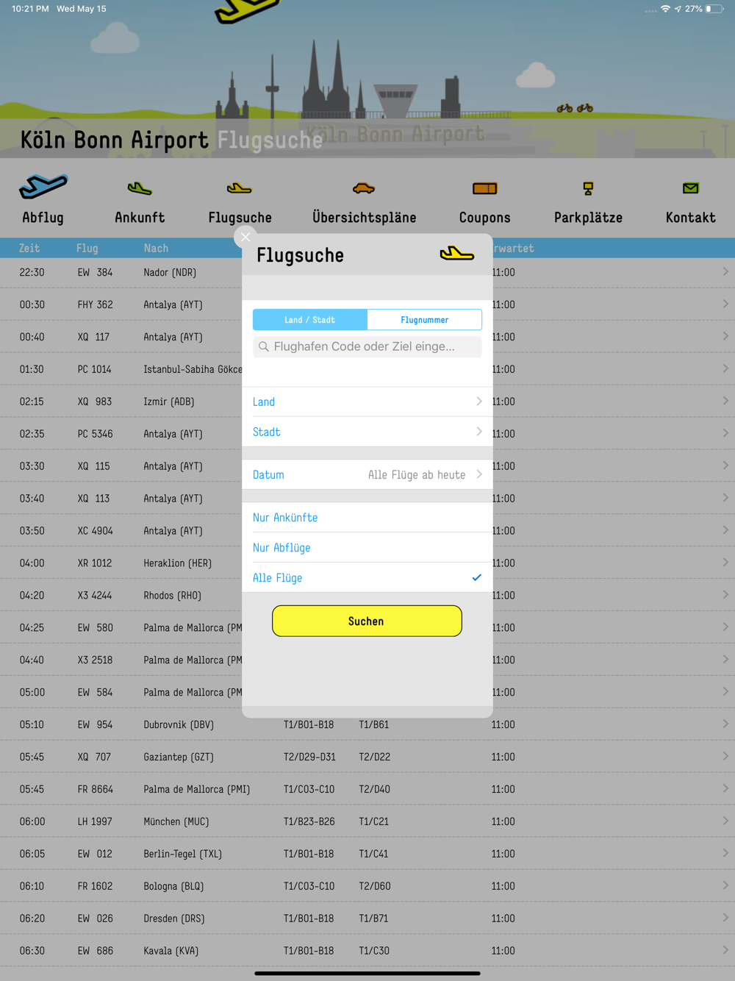Screen dimensions: 735x981
Task: Tap the battery icon in status bar
Action: click(x=714, y=9)
